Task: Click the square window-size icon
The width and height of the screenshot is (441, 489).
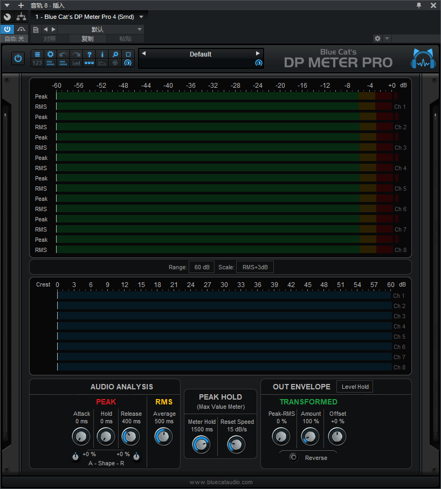Action: [128, 54]
